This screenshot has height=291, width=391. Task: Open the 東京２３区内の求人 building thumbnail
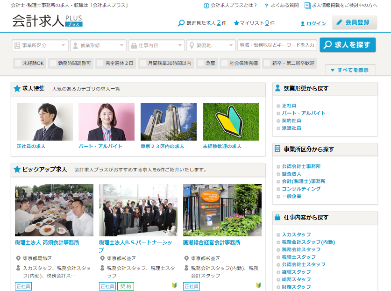click(169, 122)
